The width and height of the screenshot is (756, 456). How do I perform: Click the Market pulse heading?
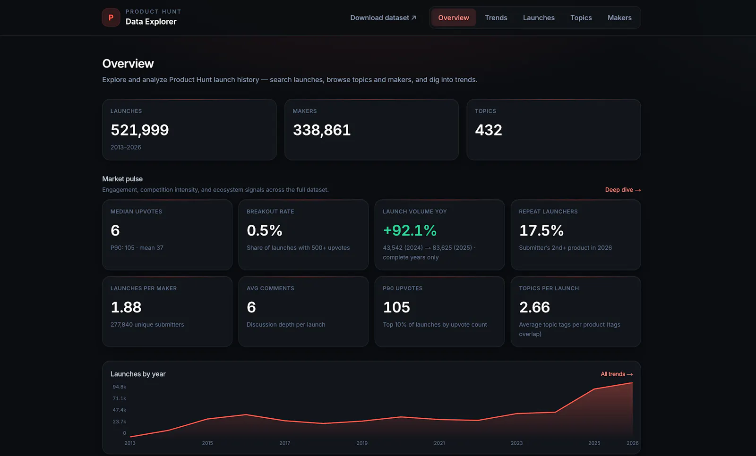[x=122, y=179]
